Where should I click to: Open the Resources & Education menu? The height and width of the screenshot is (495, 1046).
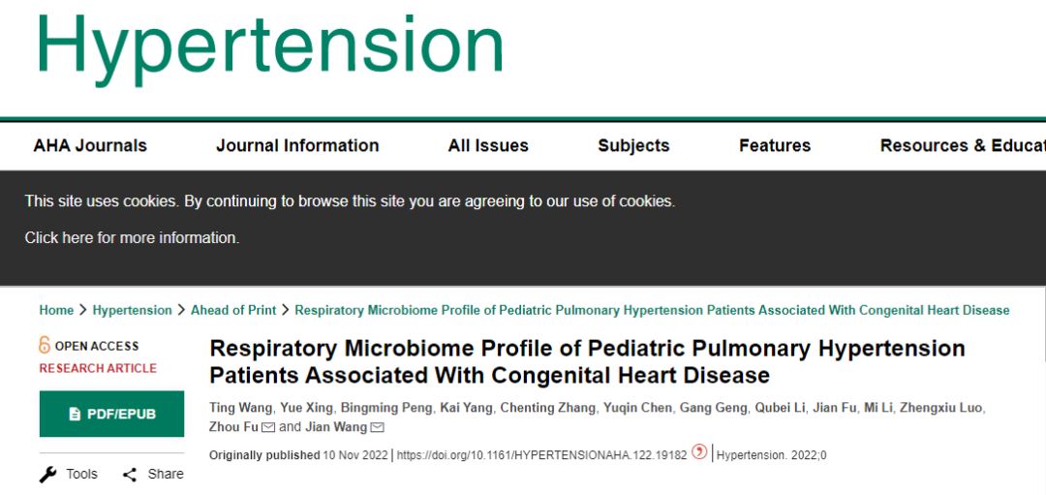(x=962, y=145)
